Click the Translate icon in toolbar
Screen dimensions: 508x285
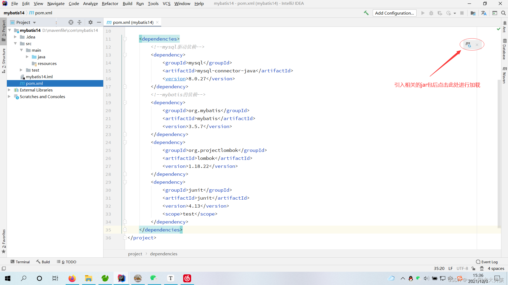484,13
